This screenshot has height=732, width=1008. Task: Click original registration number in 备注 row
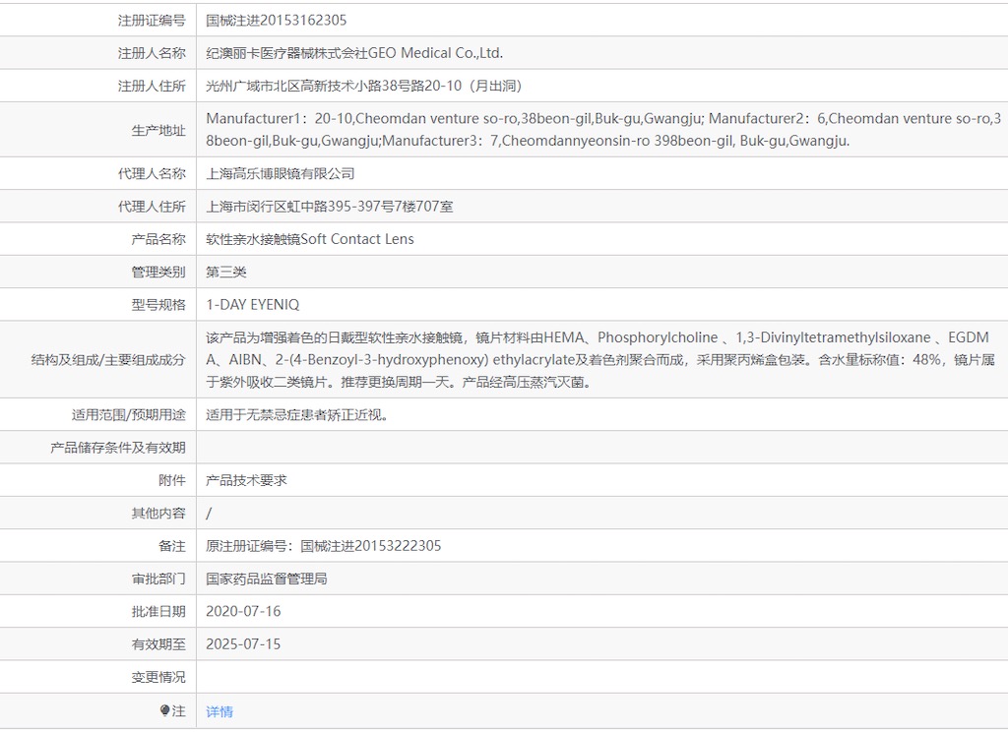[x=323, y=546]
